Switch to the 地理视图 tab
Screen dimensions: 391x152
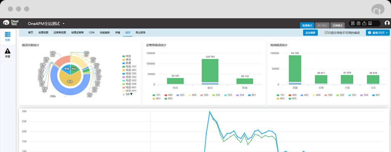(x=43, y=33)
